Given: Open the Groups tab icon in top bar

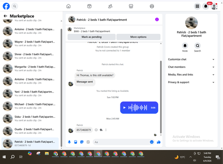Looking at the screenshot, I should pyautogui.click(x=152, y=6).
